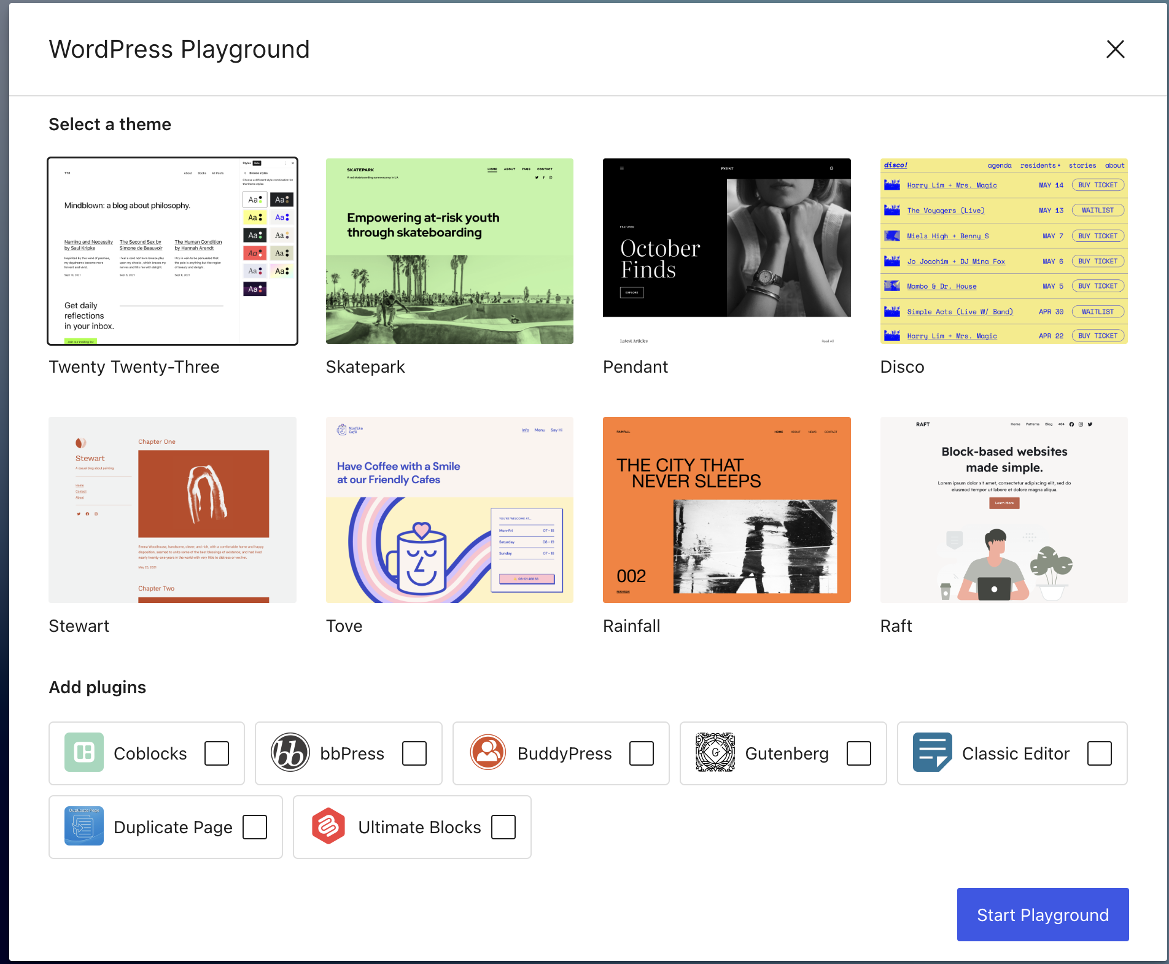
Task: Click the BuddyPress plugin logo
Action: click(488, 752)
